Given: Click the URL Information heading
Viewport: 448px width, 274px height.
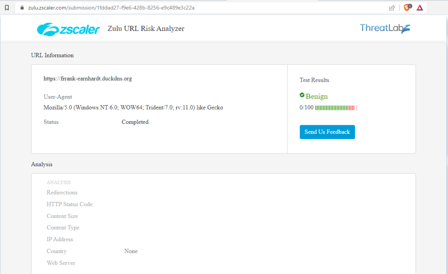Looking at the screenshot, I should coord(52,56).
